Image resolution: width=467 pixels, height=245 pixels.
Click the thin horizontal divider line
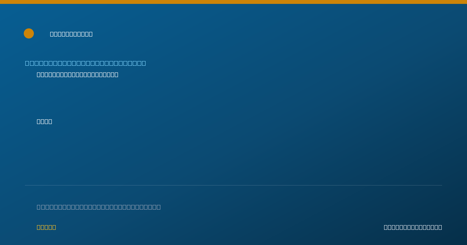click(233, 185)
